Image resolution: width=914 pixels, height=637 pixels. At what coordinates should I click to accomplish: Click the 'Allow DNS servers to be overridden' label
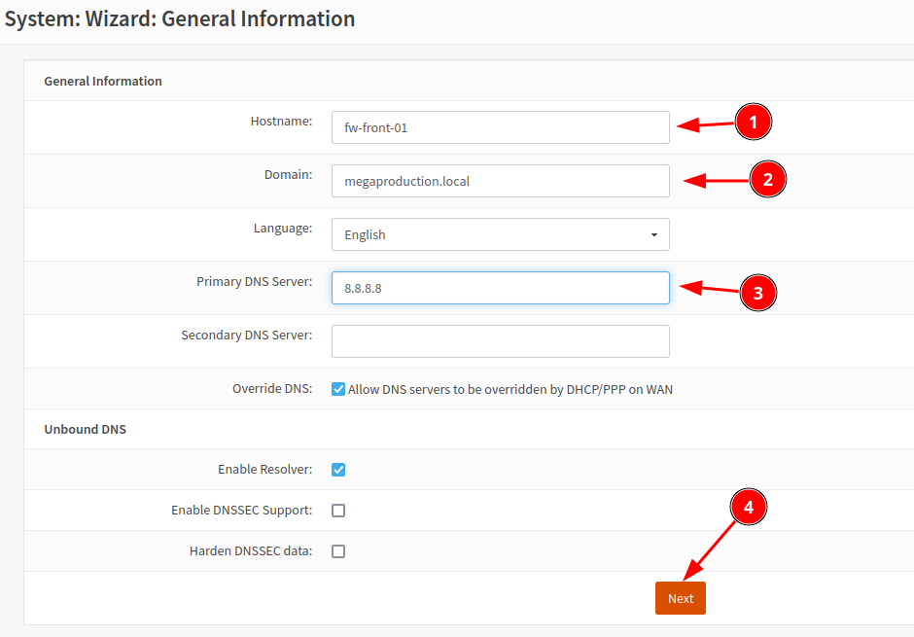pos(510,389)
